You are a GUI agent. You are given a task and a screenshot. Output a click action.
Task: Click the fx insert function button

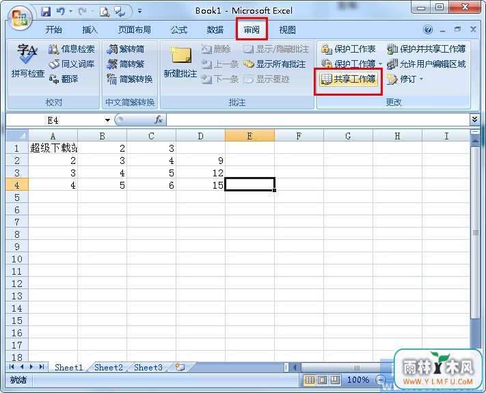(x=159, y=120)
